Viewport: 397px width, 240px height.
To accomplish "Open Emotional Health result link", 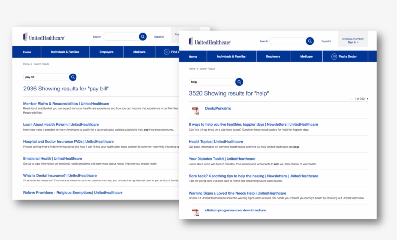I will pos(53,159).
